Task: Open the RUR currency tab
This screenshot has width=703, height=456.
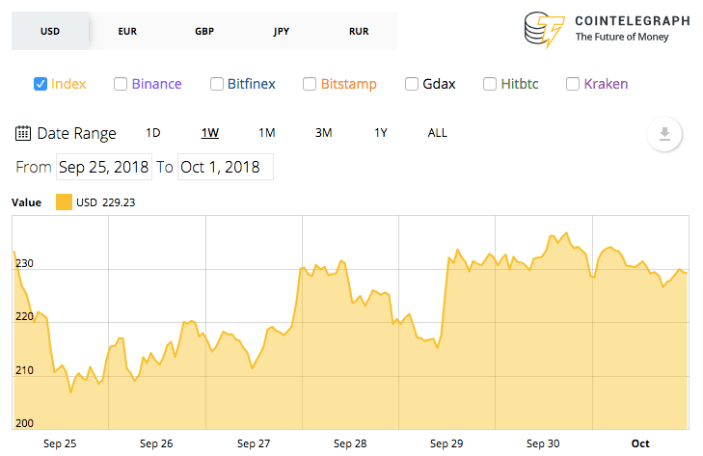Action: click(359, 31)
